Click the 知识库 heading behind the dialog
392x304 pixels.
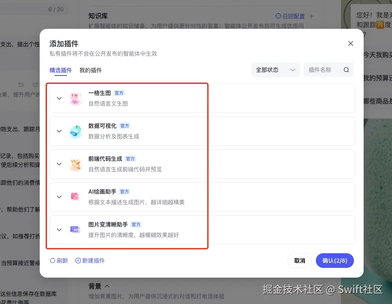[98, 16]
